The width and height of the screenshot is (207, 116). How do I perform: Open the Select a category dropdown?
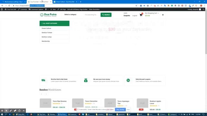tap(71, 15)
